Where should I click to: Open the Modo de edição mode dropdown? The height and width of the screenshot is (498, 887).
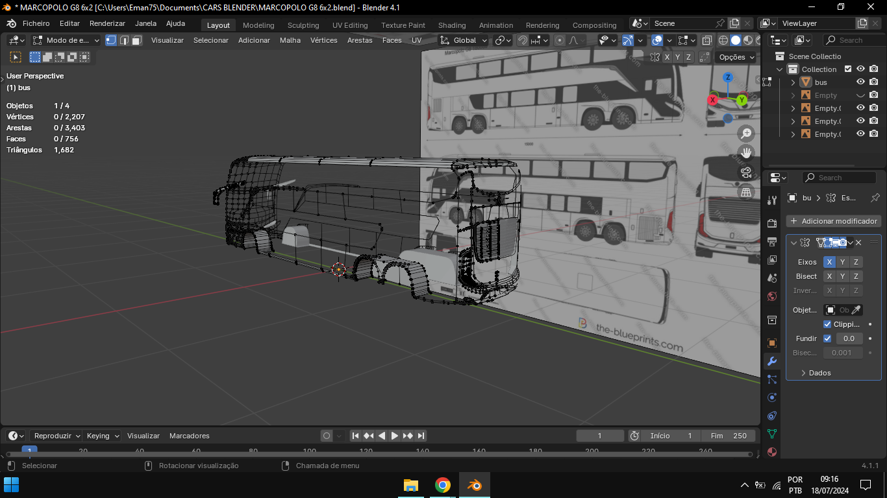(66, 40)
